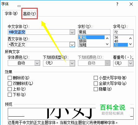The width and height of the screenshot is (138, 125).
Task: Select size 72 in the 字号 list
Action: [x=121, y=45]
